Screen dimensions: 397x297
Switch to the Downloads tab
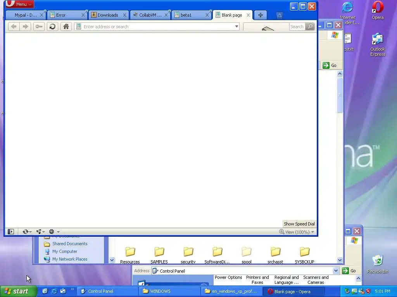(x=109, y=15)
